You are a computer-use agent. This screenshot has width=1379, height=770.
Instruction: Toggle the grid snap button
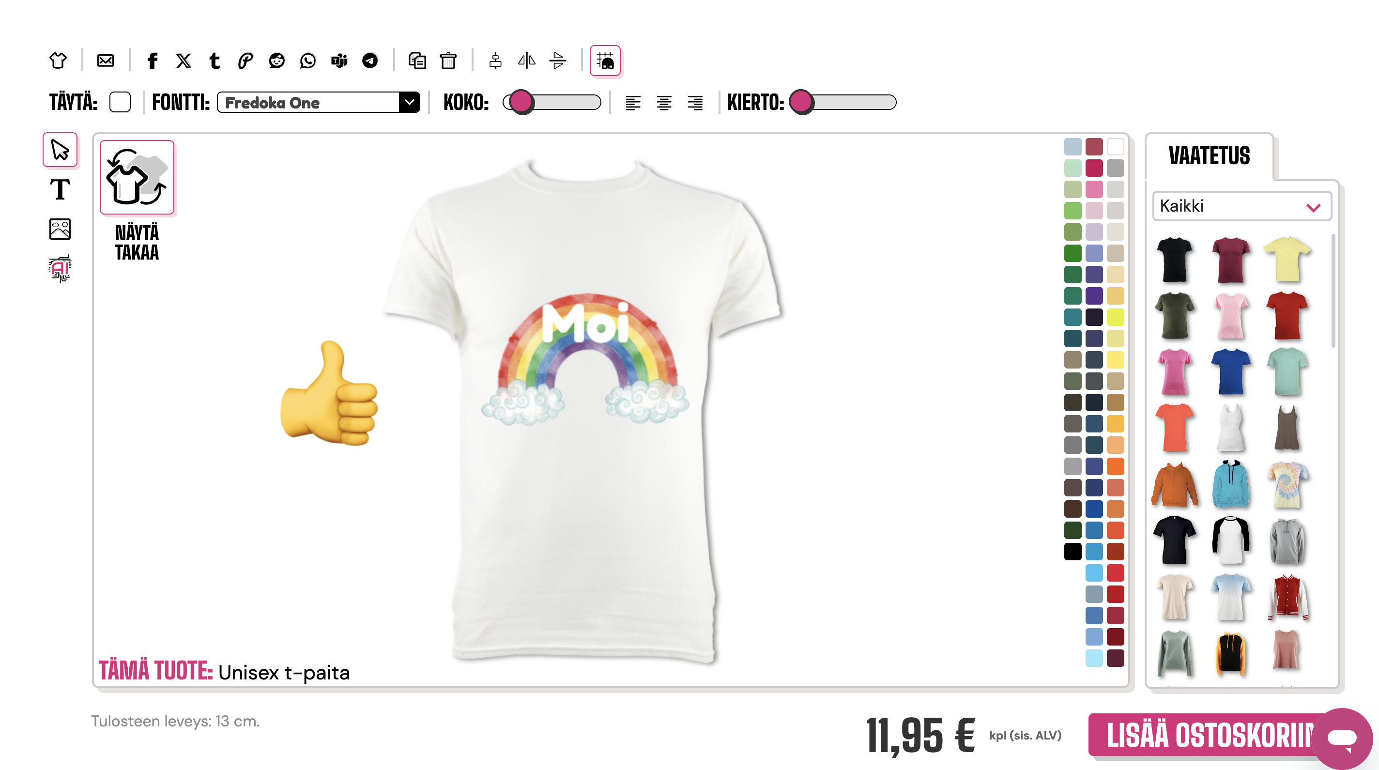(x=605, y=61)
